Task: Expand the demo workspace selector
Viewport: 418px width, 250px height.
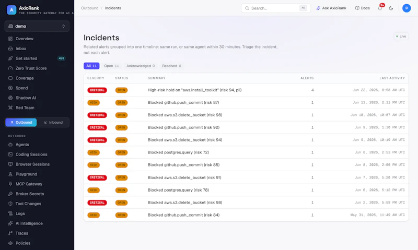Action: click(37, 26)
